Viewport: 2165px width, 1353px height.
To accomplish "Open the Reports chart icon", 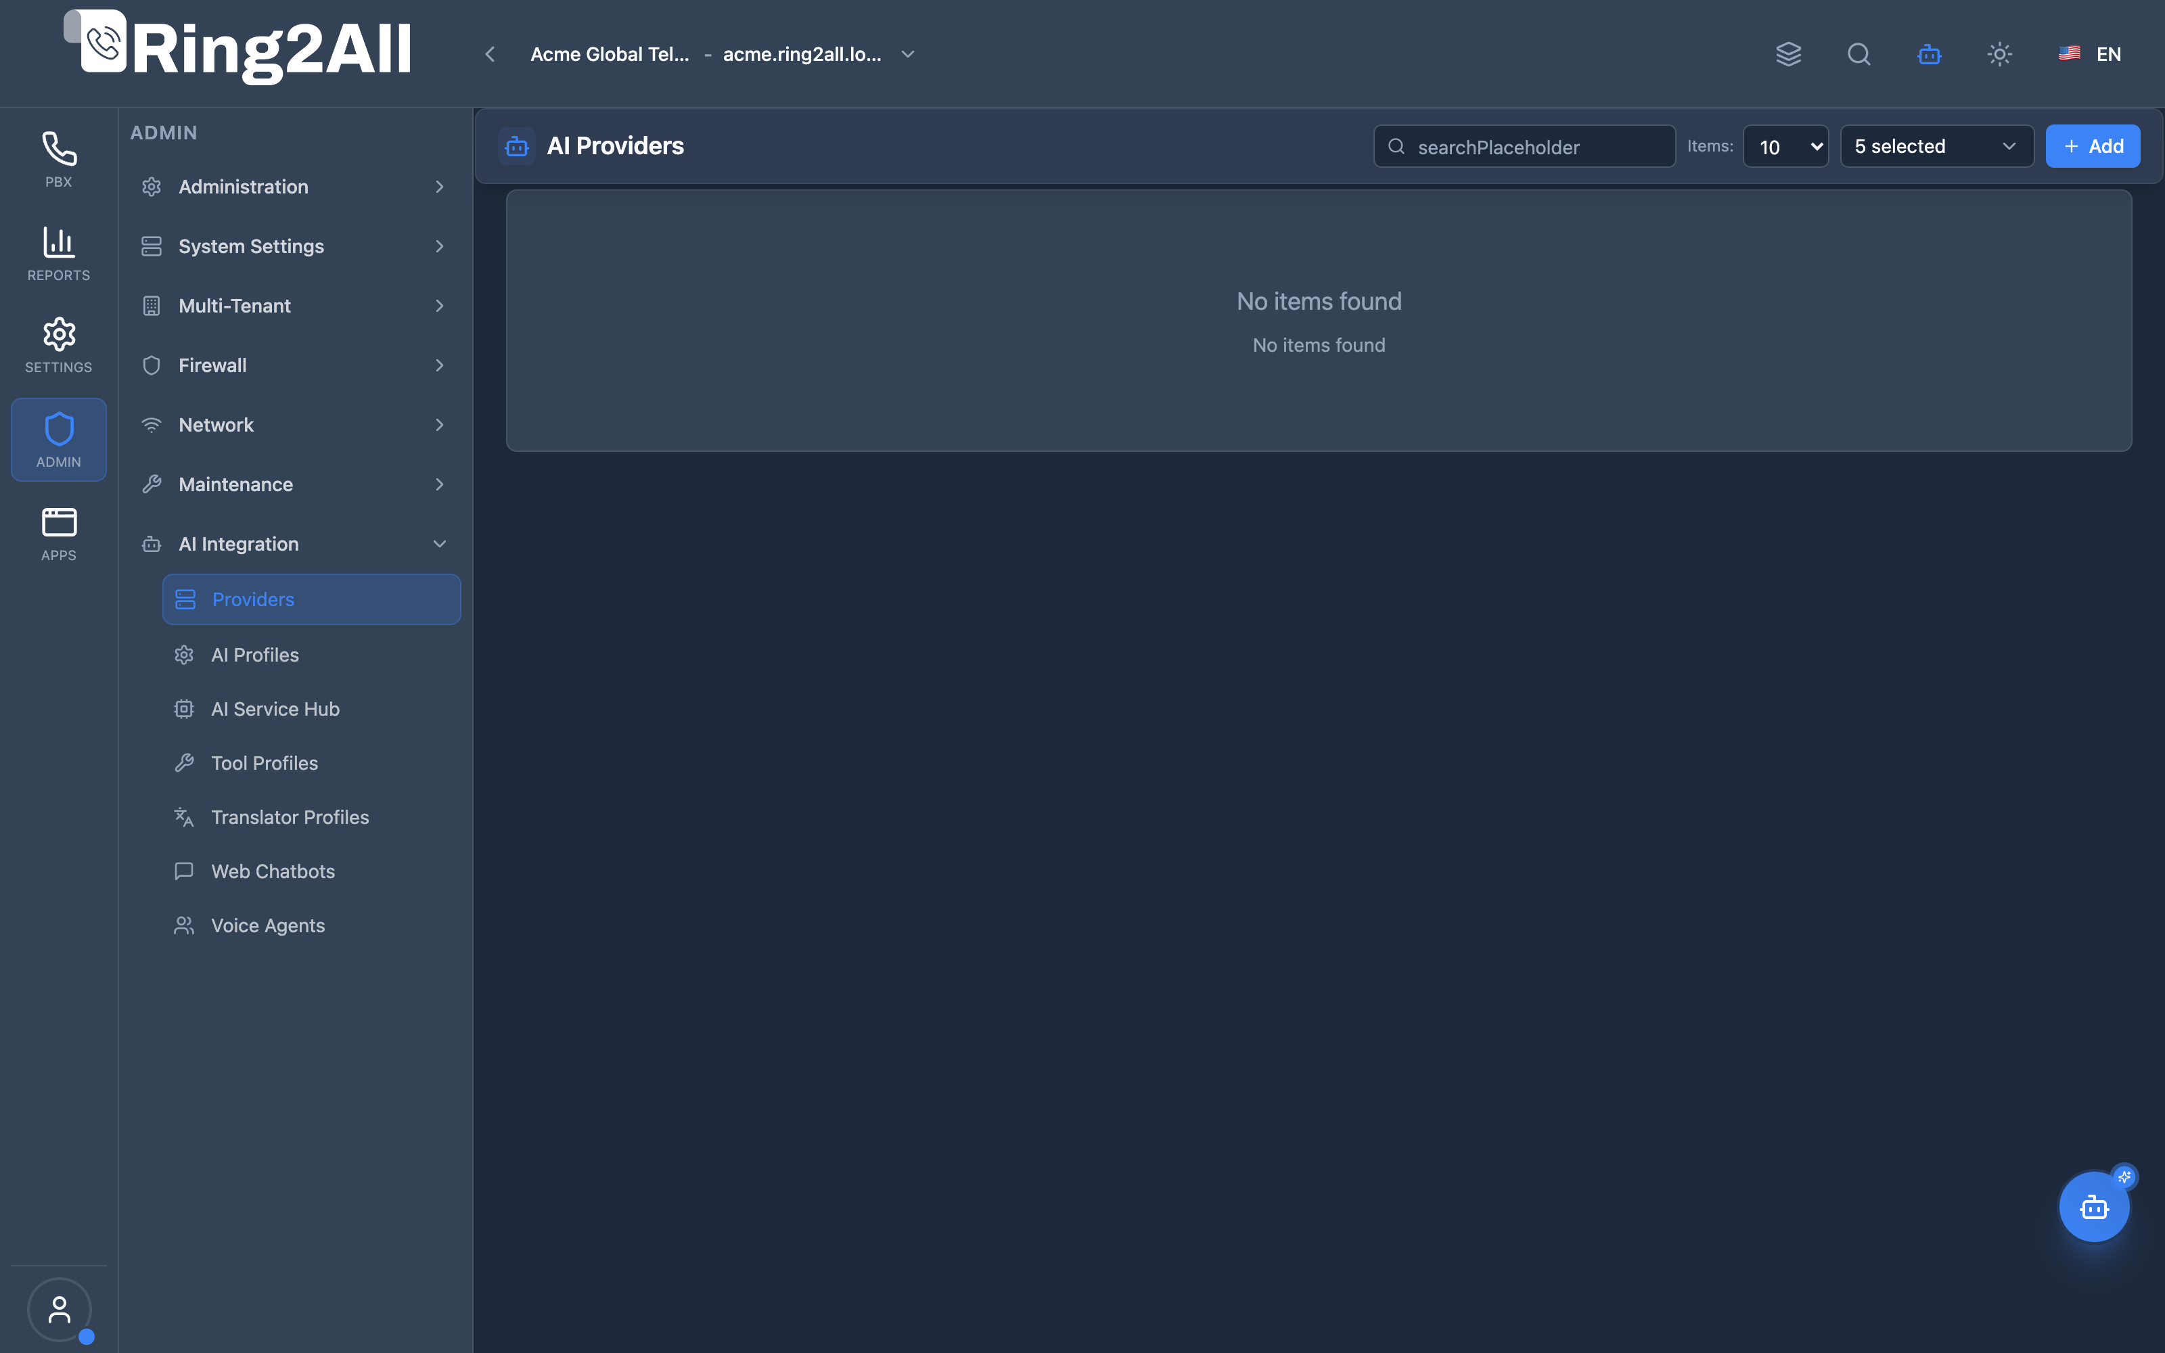I will click(x=58, y=253).
